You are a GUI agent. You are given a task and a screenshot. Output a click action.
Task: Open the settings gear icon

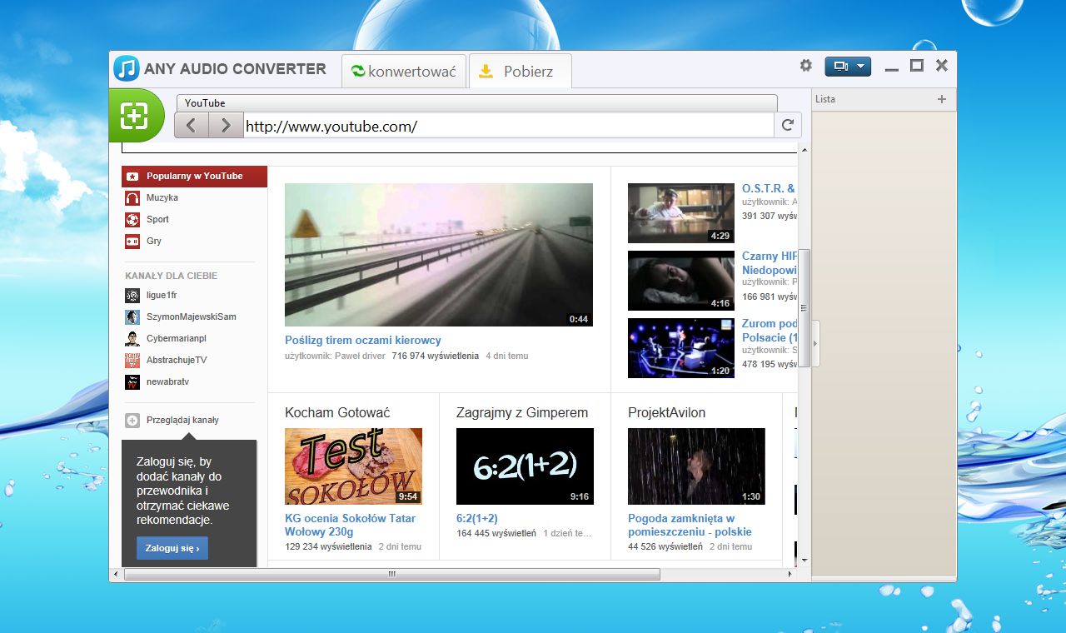click(x=805, y=65)
